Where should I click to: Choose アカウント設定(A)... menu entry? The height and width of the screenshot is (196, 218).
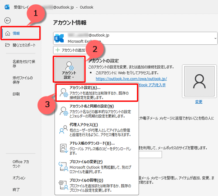97,93
